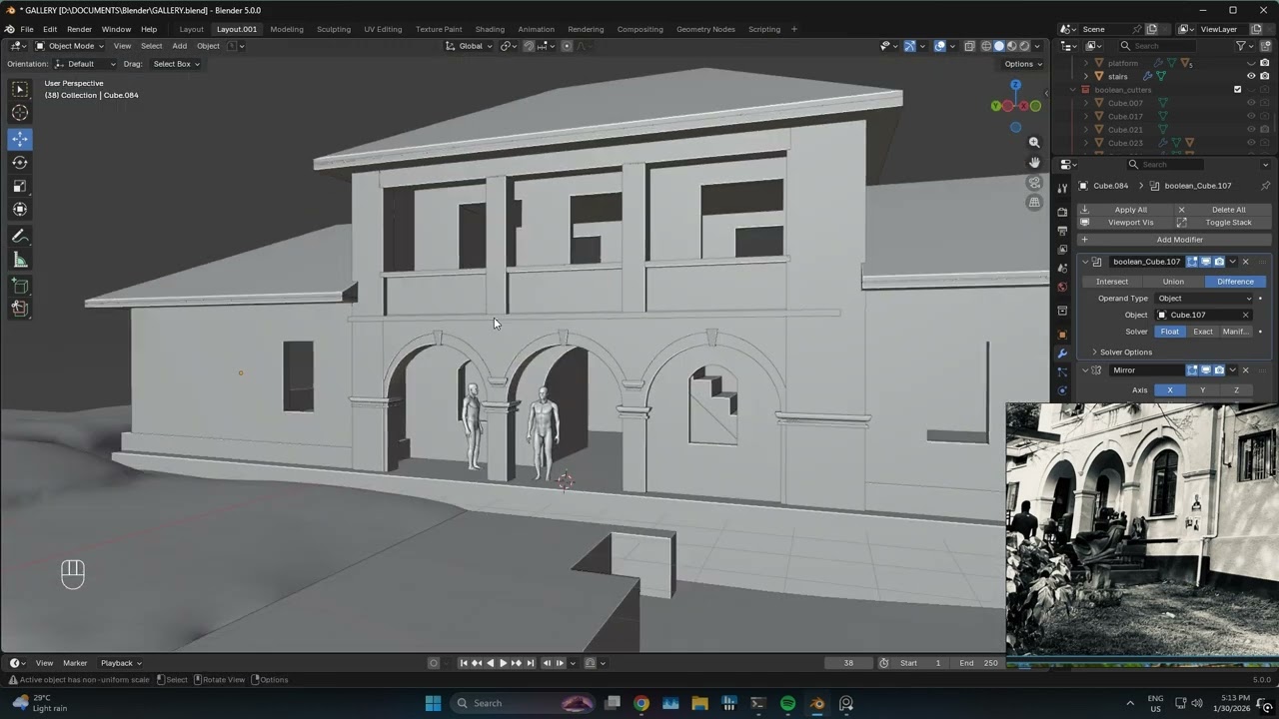
Task: Select the Measure tool
Action: [x=20, y=261]
